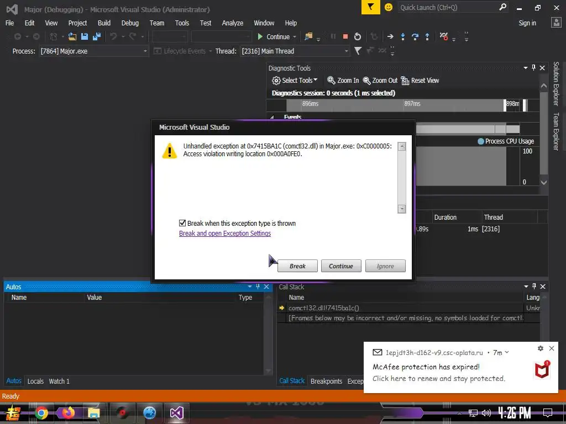The image size is (566, 424).
Task: Open the Thread combo box
Action: coord(295,51)
